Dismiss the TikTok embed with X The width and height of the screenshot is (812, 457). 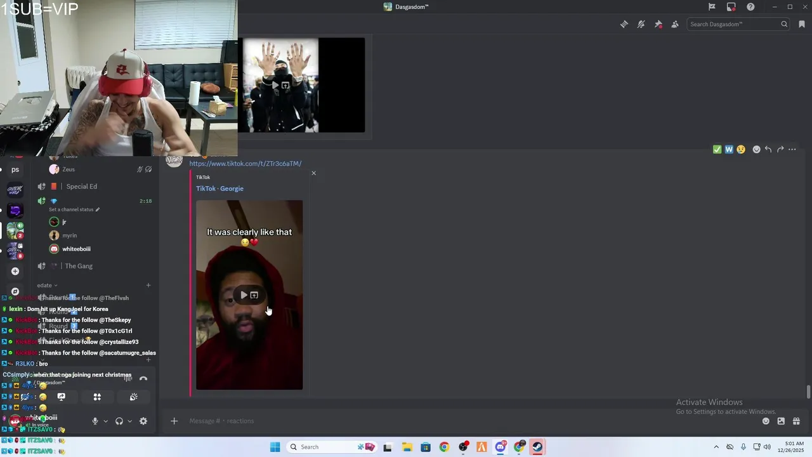coord(313,173)
